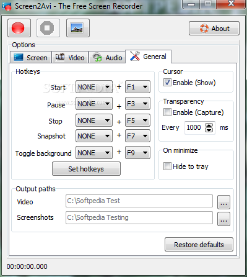Viewport: 247px width, 277px height.
Task: Switch to the Video tab
Action: coord(70,57)
